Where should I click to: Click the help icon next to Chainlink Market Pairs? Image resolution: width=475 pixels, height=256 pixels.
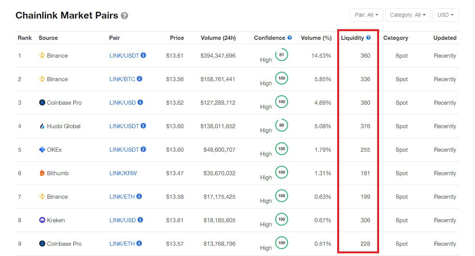124,16
